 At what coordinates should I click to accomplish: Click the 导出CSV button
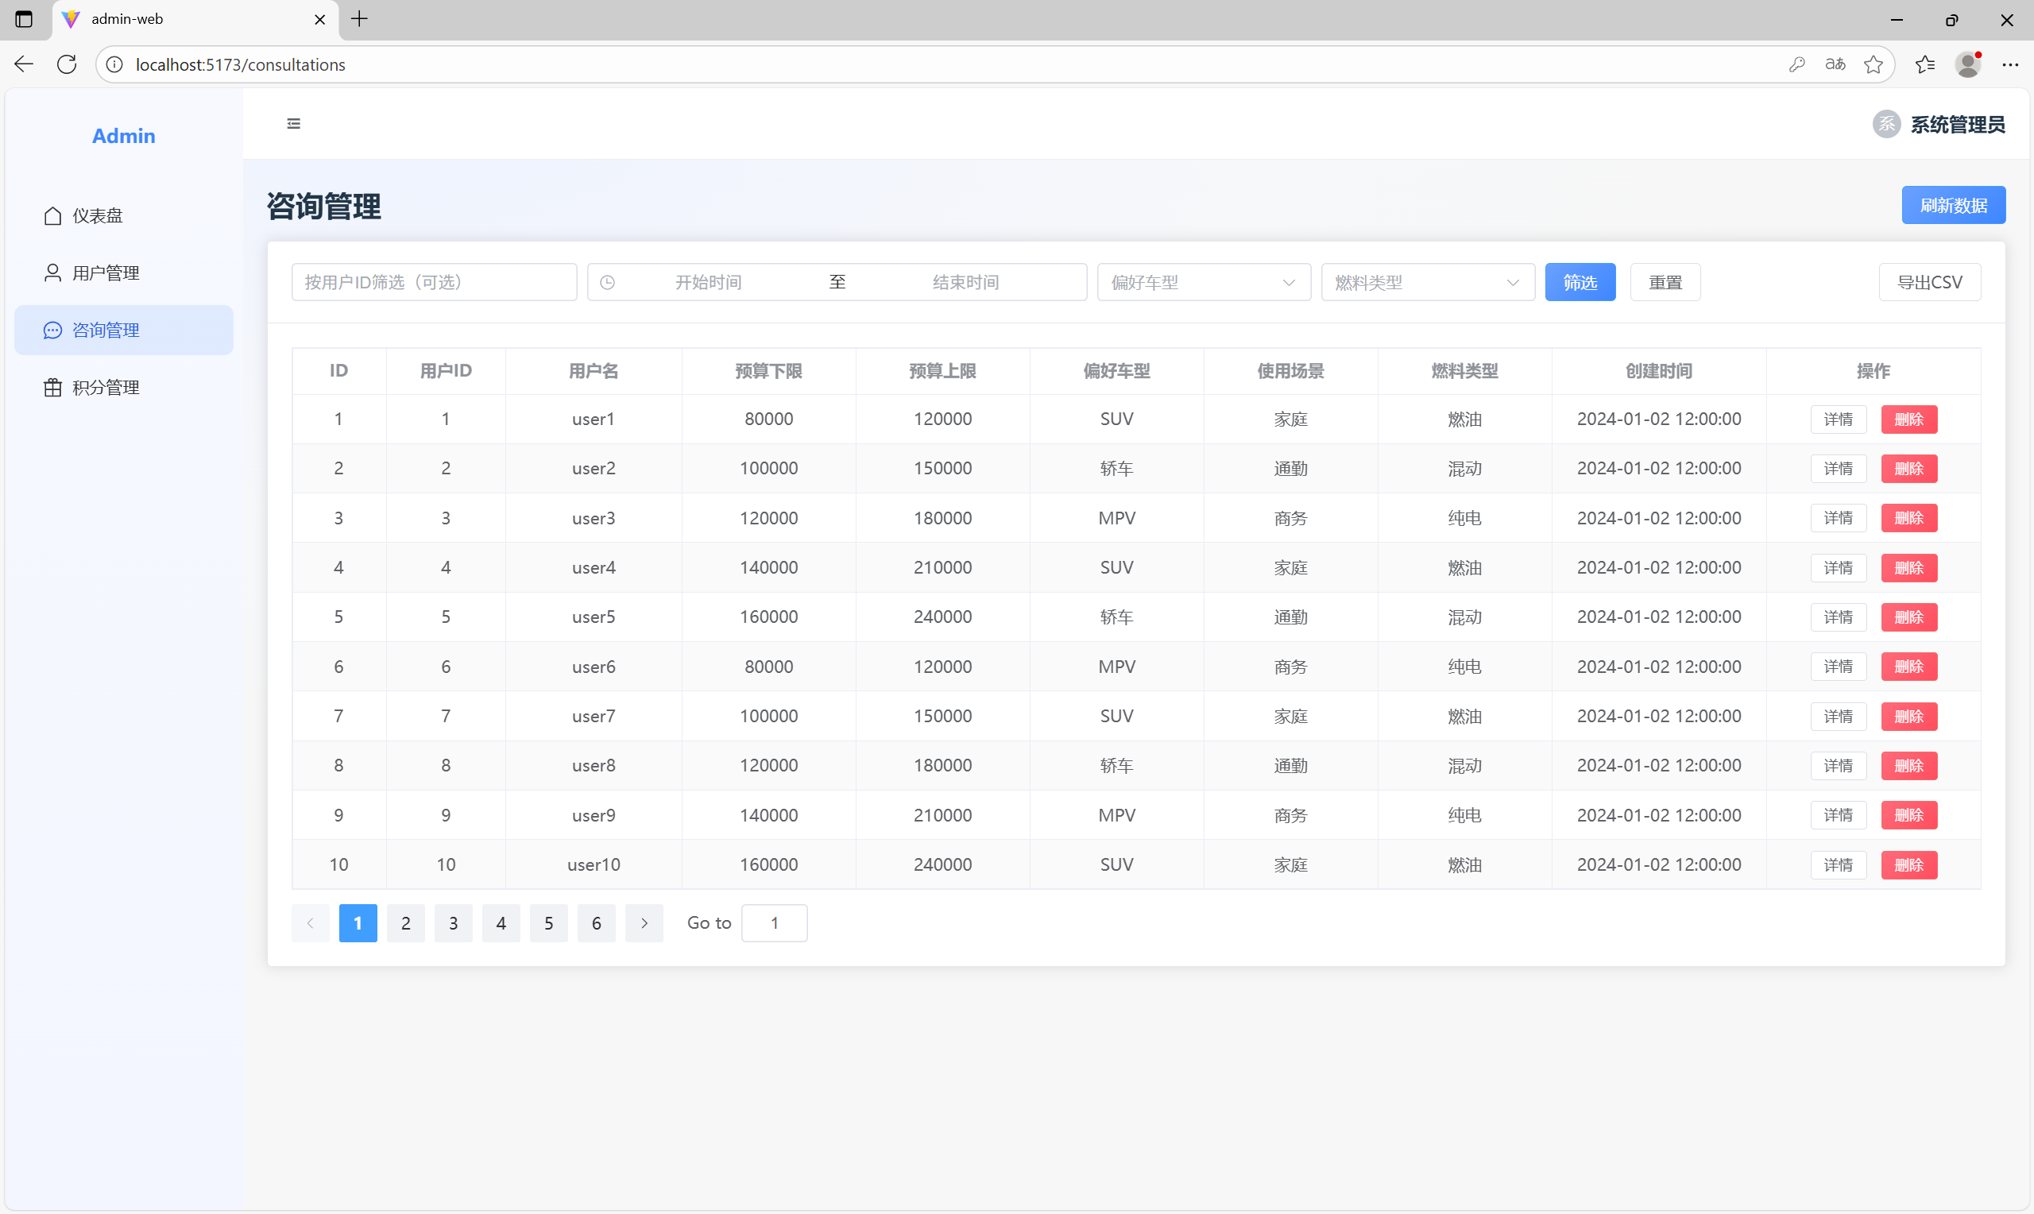[x=1928, y=283]
